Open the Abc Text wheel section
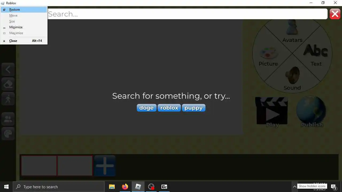The height and width of the screenshot is (192, 342). [316, 55]
